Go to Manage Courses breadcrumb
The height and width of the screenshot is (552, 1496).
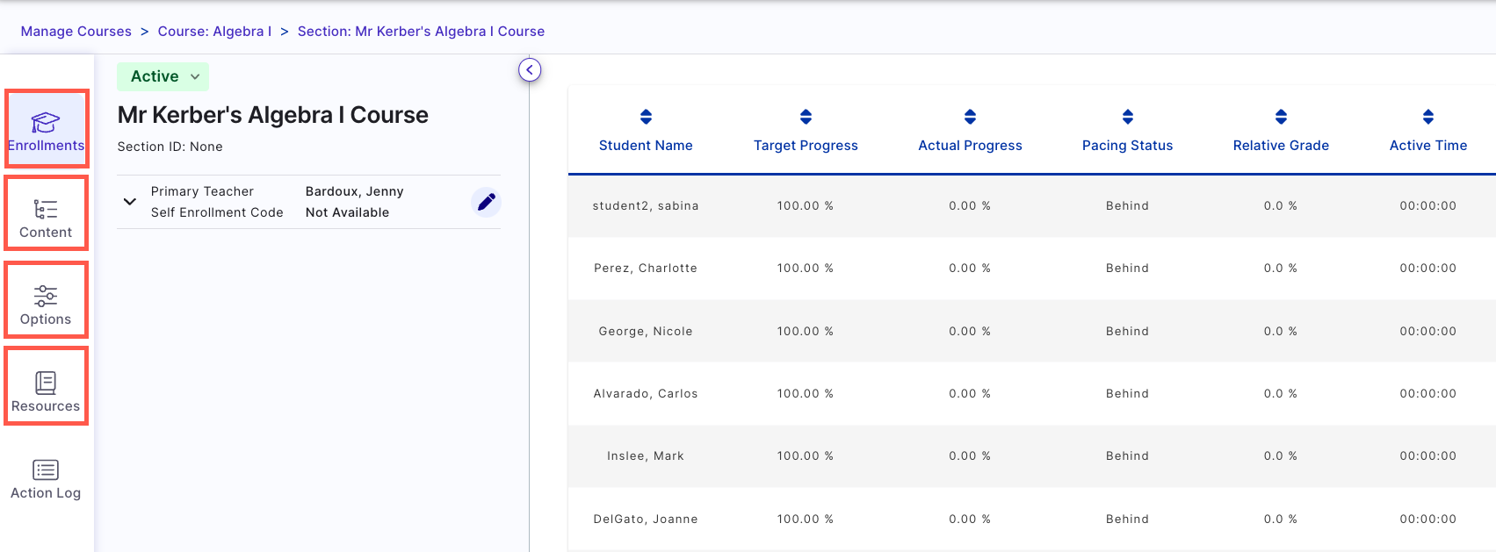click(76, 32)
